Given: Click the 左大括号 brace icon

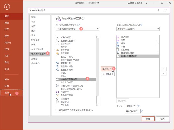Looking at the screenshot, I should (57, 105).
